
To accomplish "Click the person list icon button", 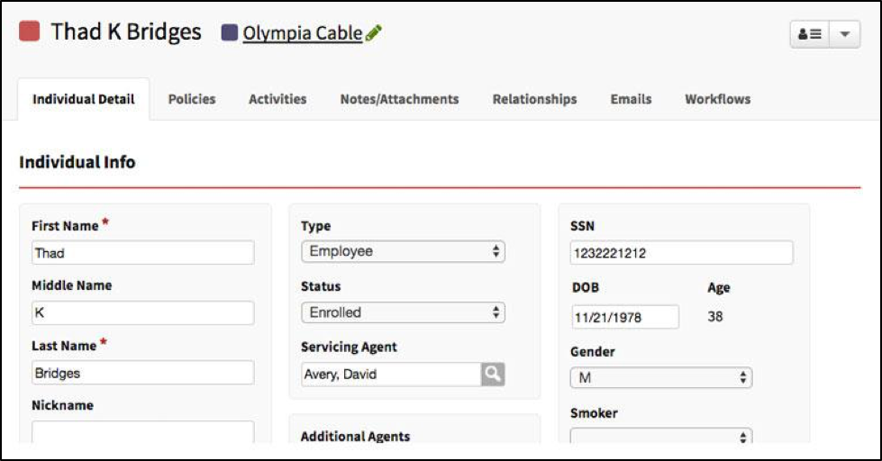I will pyautogui.click(x=810, y=34).
